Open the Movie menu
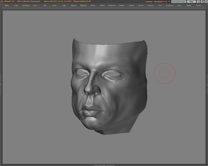Screen dimensions: 208x166 pos(93,5)
